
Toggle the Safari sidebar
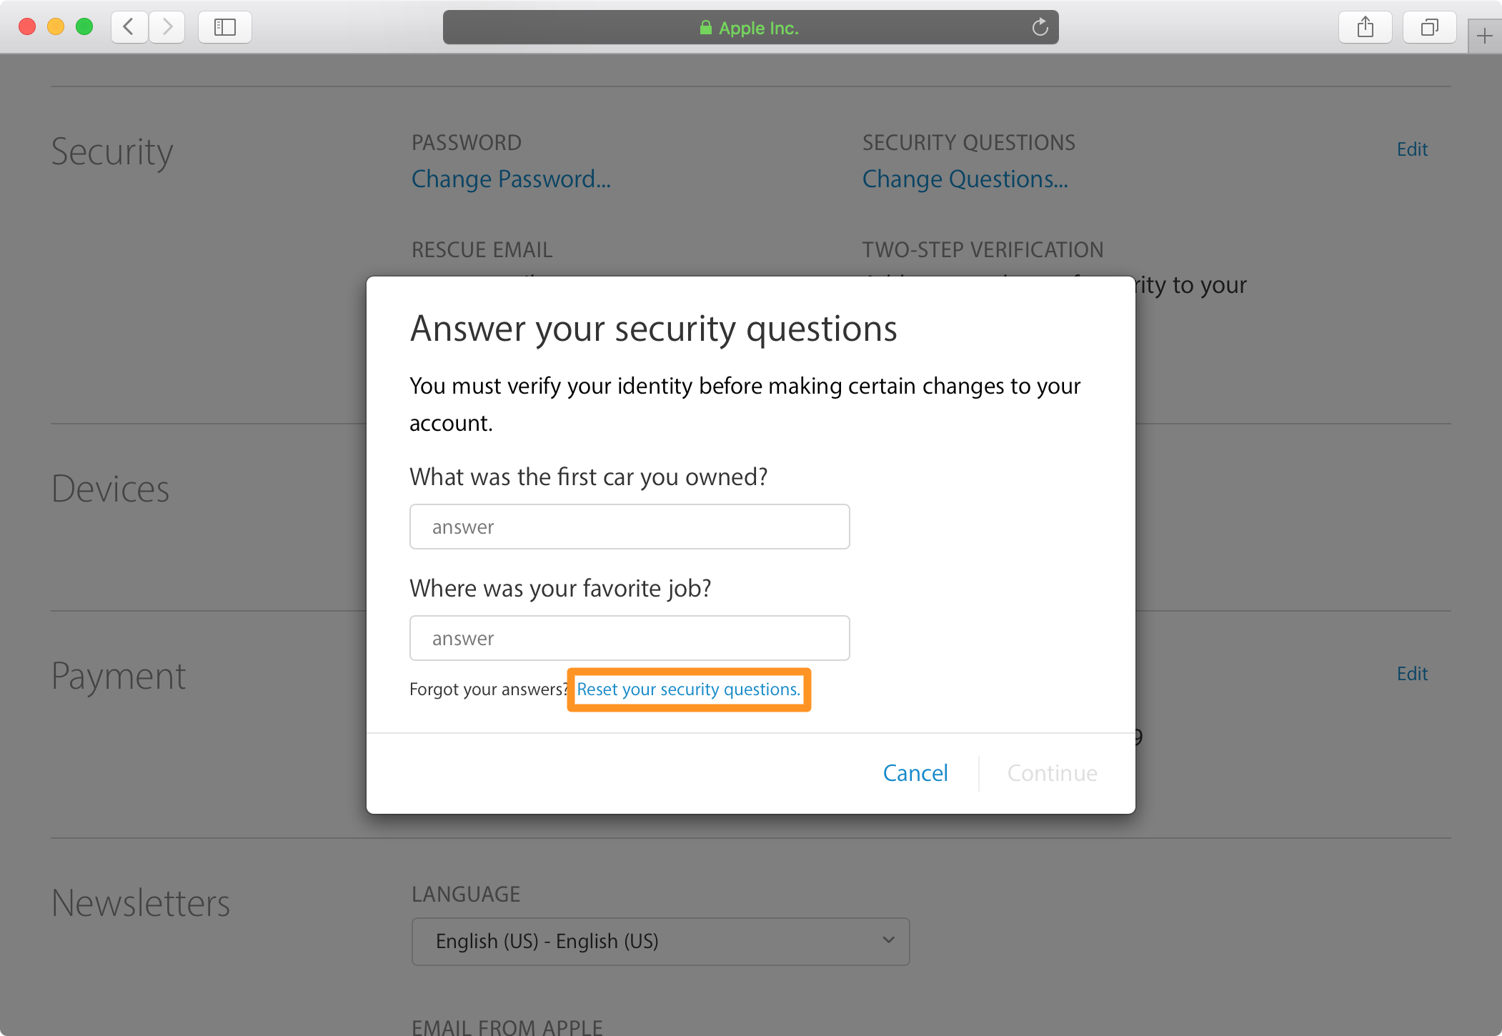point(225,27)
